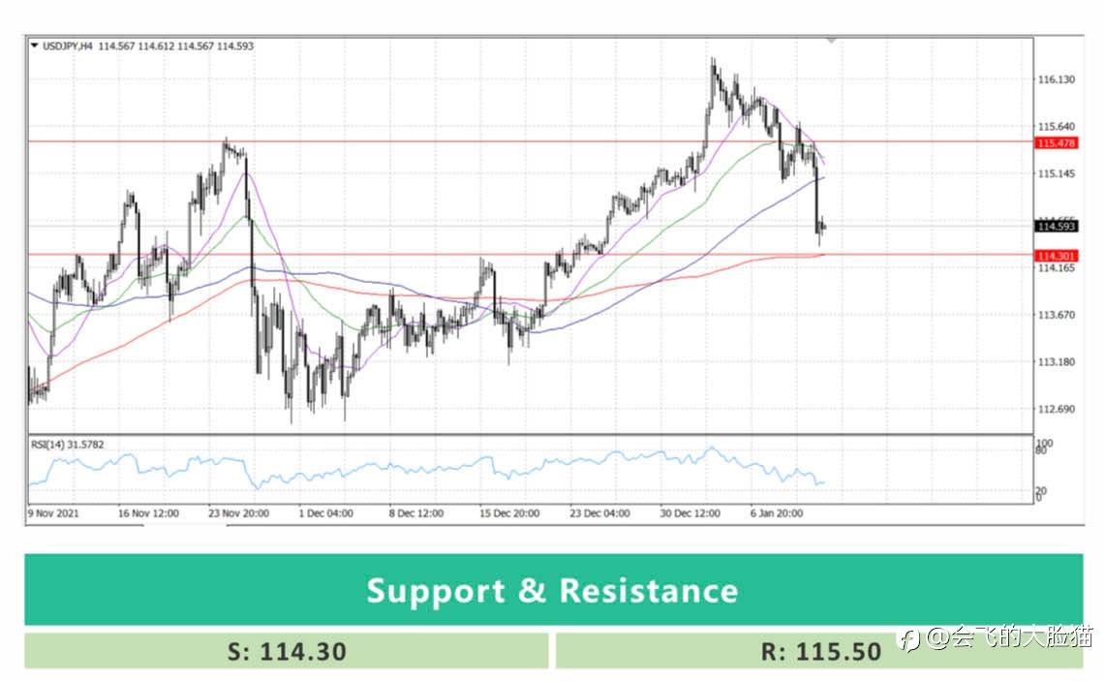
Task: Click the Support & Resistance green banner
Action: (x=553, y=590)
